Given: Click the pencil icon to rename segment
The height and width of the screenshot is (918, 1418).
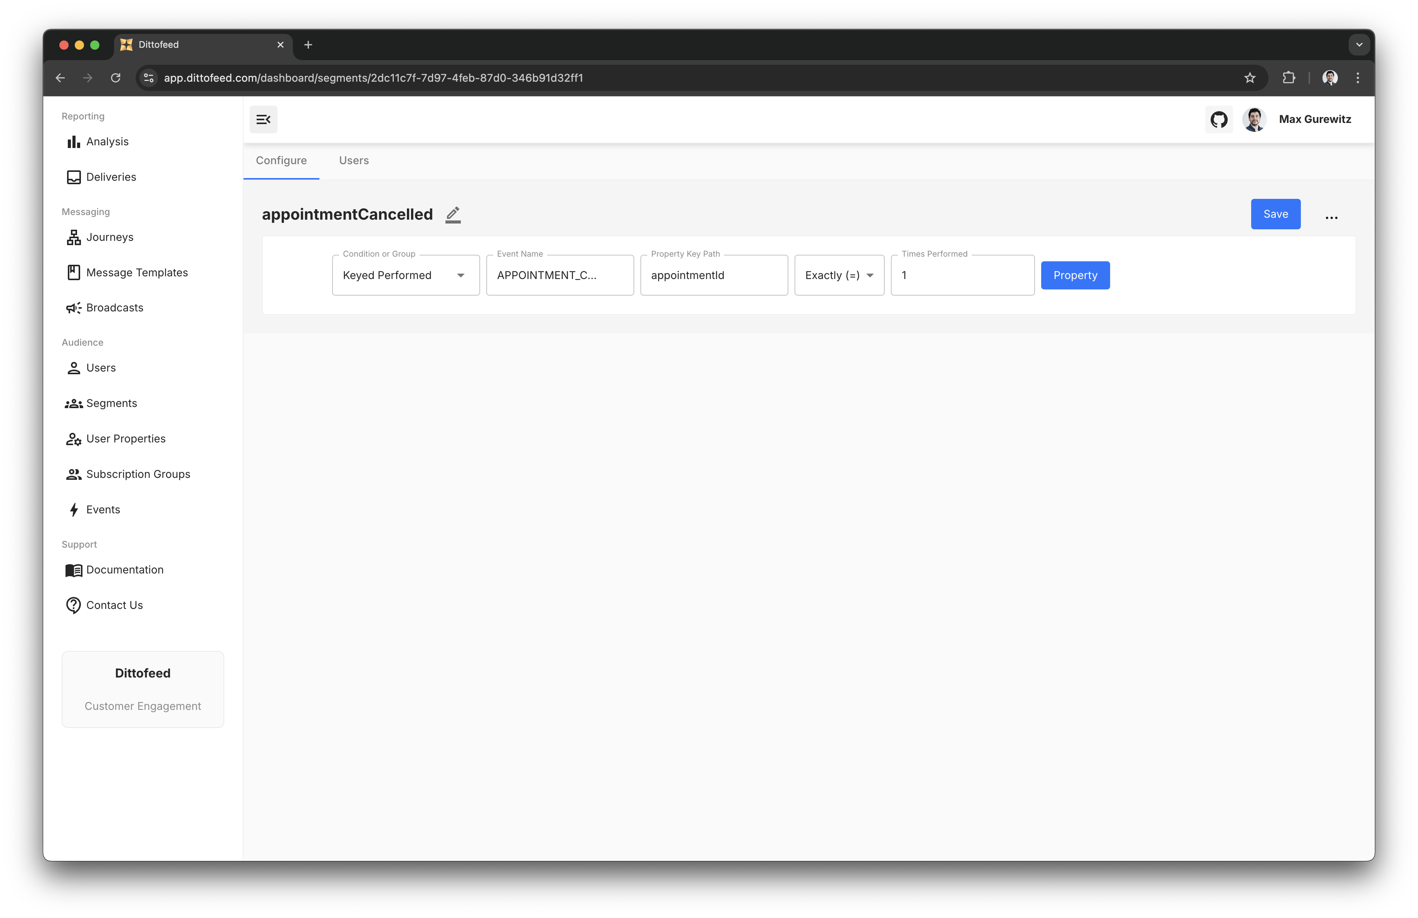Looking at the screenshot, I should click(453, 214).
